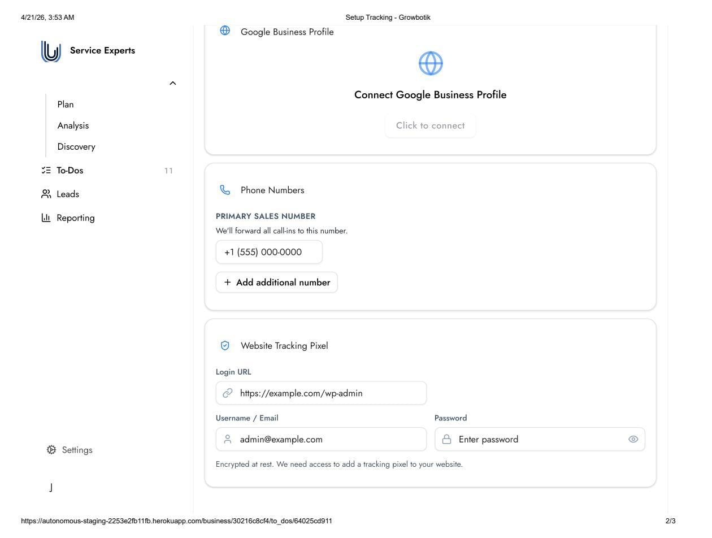Viewport: 712px width, 538px height.
Task: Collapse the sidebar section with chevron
Action: pyautogui.click(x=173, y=83)
